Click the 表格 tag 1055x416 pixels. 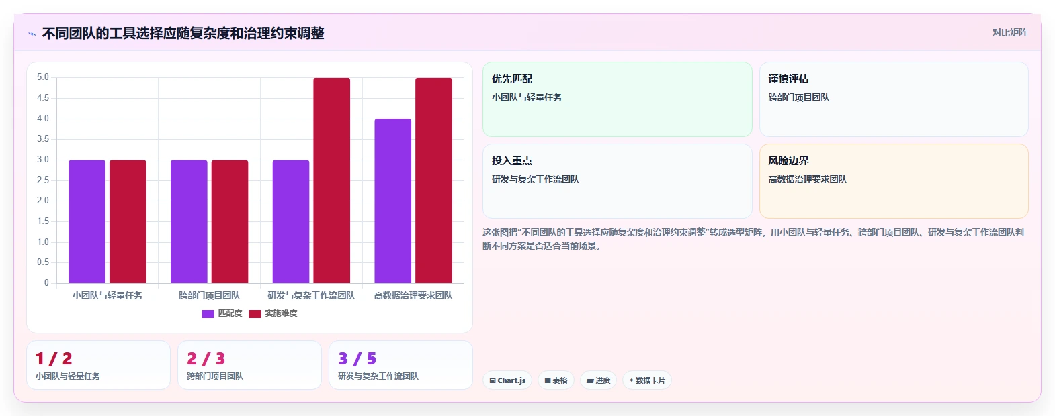coord(556,380)
